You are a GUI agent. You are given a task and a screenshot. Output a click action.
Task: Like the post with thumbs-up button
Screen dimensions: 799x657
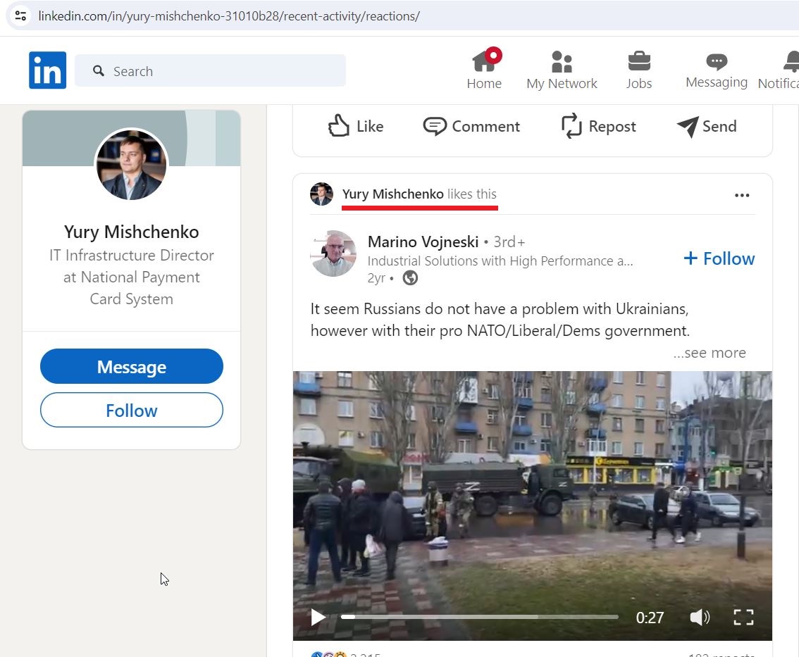(355, 126)
